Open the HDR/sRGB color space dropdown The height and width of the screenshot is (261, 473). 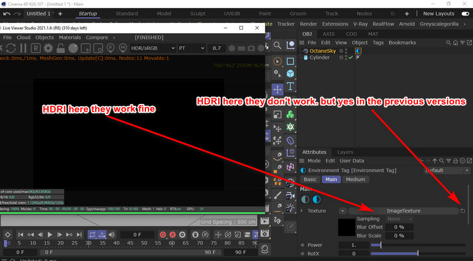click(x=153, y=48)
